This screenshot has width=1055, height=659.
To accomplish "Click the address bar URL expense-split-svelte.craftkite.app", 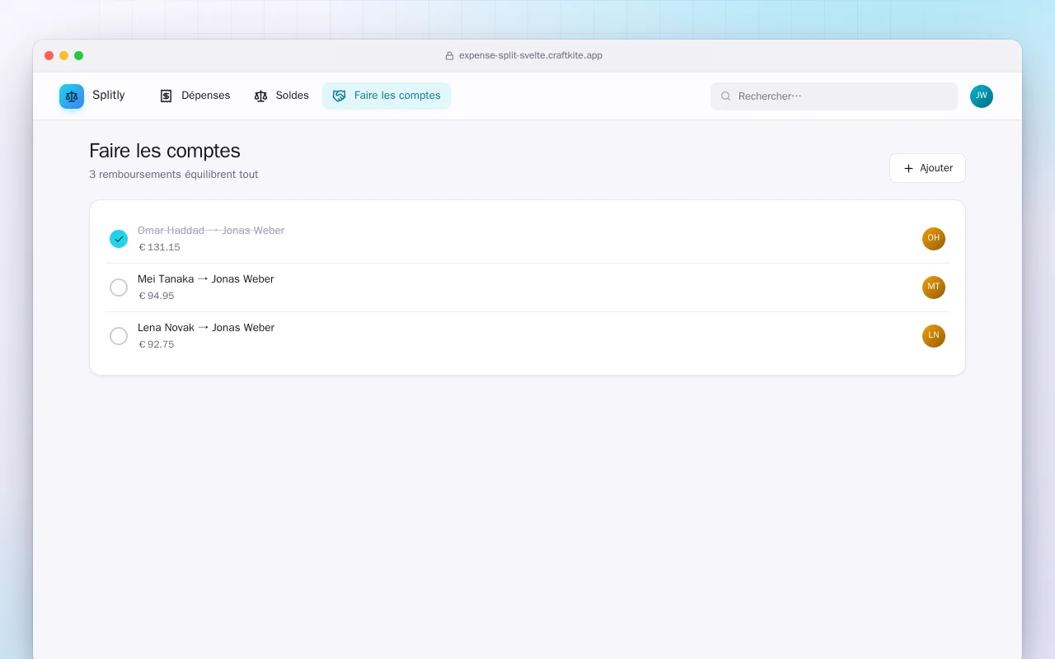I will 531,56.
